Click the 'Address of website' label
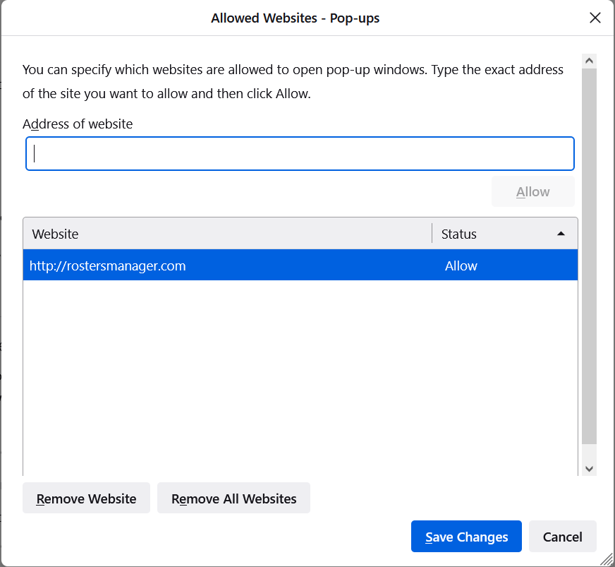 (x=78, y=124)
